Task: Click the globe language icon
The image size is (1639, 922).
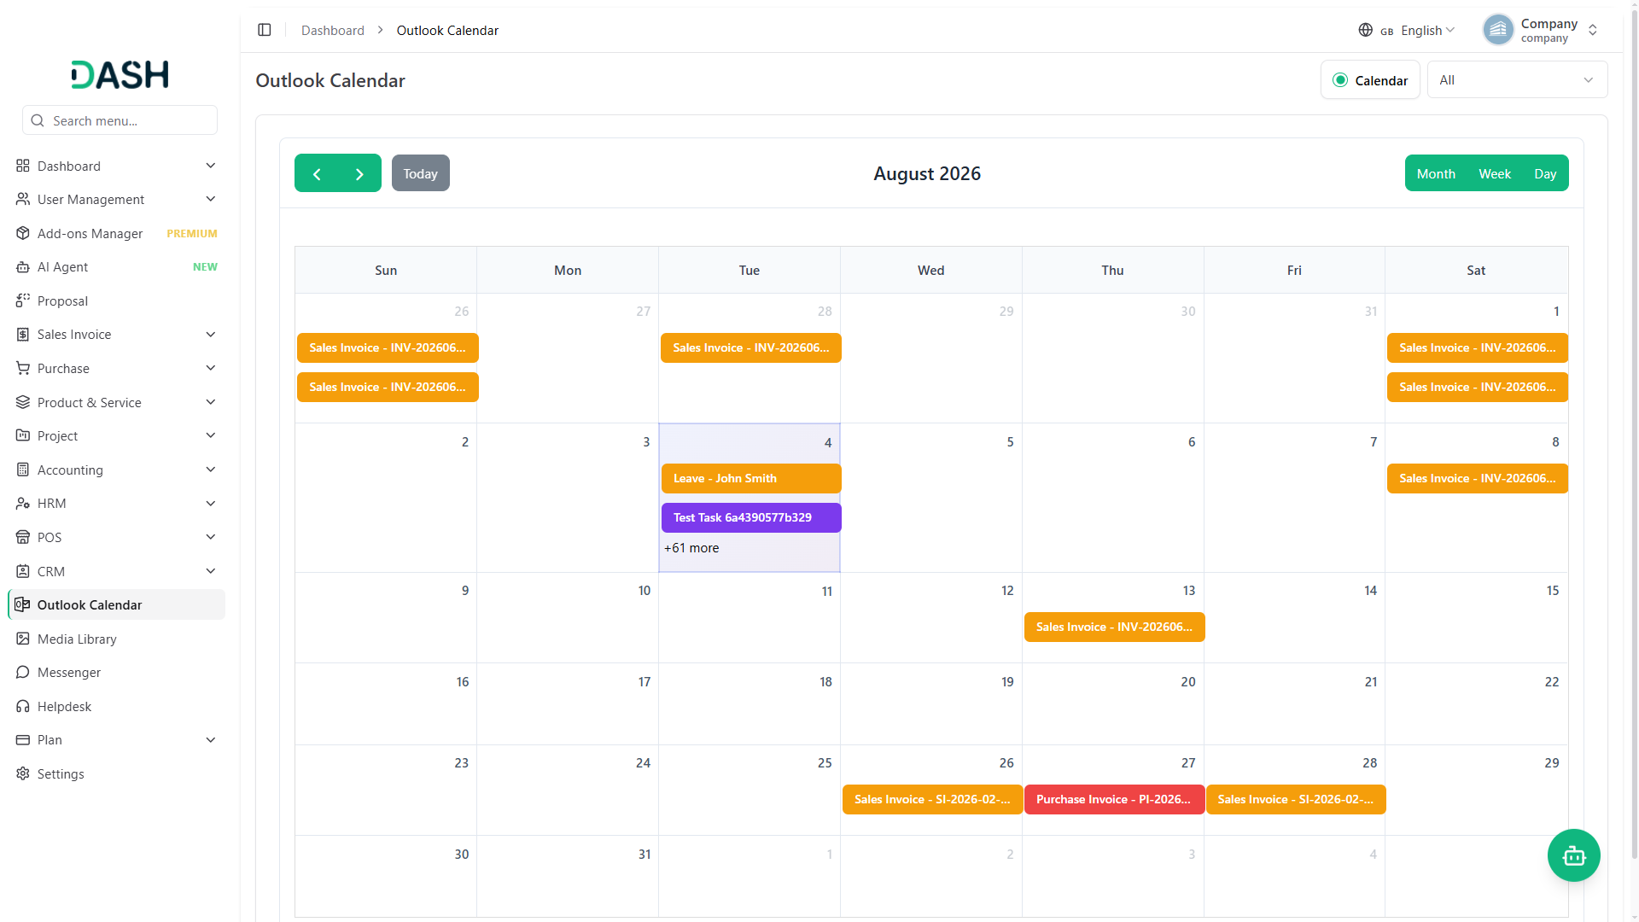Action: (1366, 30)
